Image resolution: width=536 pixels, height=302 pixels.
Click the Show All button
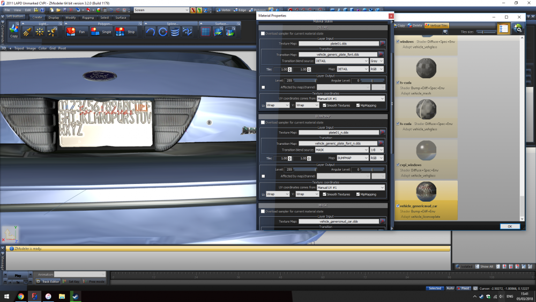coord(484,267)
